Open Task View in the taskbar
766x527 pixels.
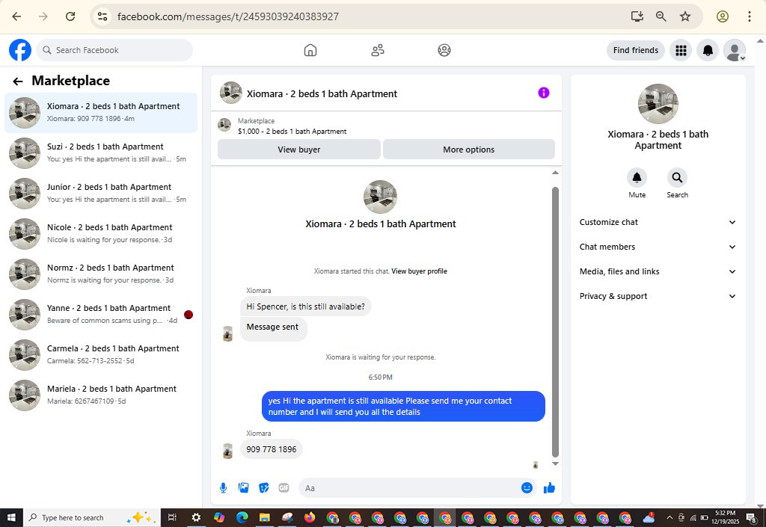point(172,517)
